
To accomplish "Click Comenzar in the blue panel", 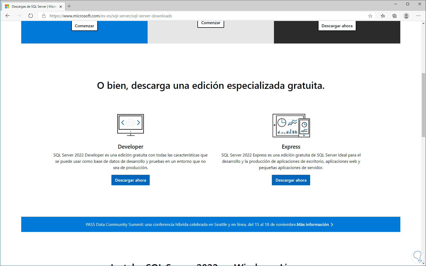I will tap(84, 26).
